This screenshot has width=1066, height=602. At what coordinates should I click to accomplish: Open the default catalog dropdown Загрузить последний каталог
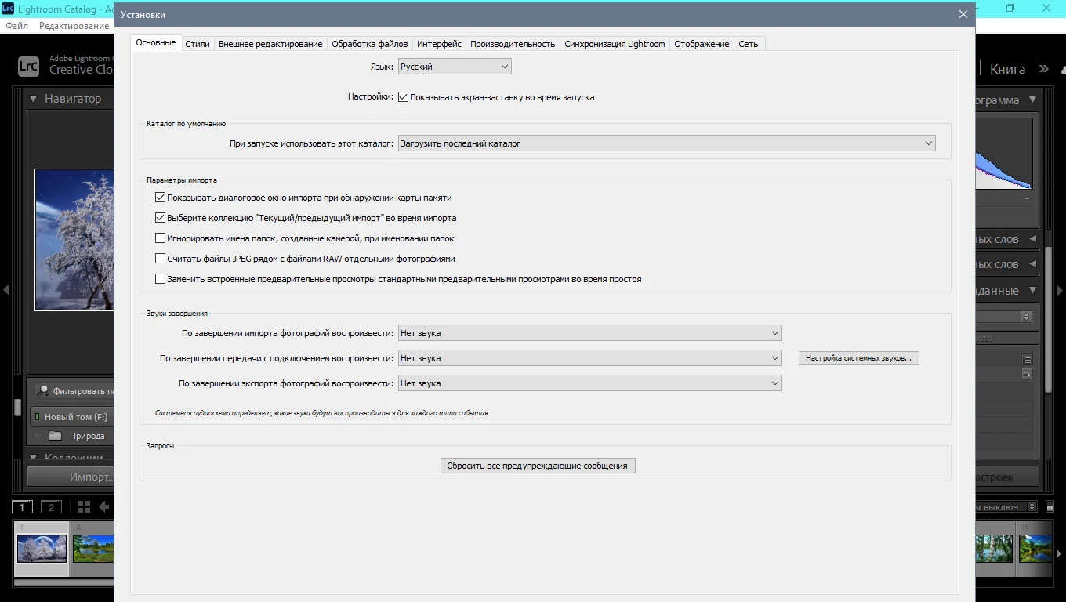click(x=667, y=143)
